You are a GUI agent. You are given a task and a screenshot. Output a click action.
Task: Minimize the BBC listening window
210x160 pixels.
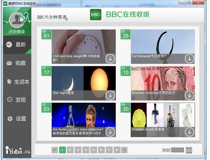[182, 3]
